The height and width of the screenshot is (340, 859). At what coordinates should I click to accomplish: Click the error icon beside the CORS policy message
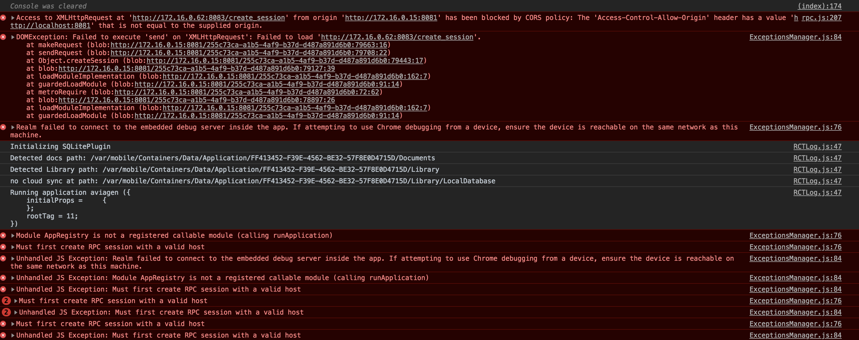click(x=4, y=17)
